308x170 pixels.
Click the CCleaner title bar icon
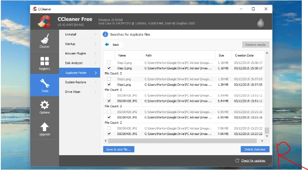[x=35, y=9]
